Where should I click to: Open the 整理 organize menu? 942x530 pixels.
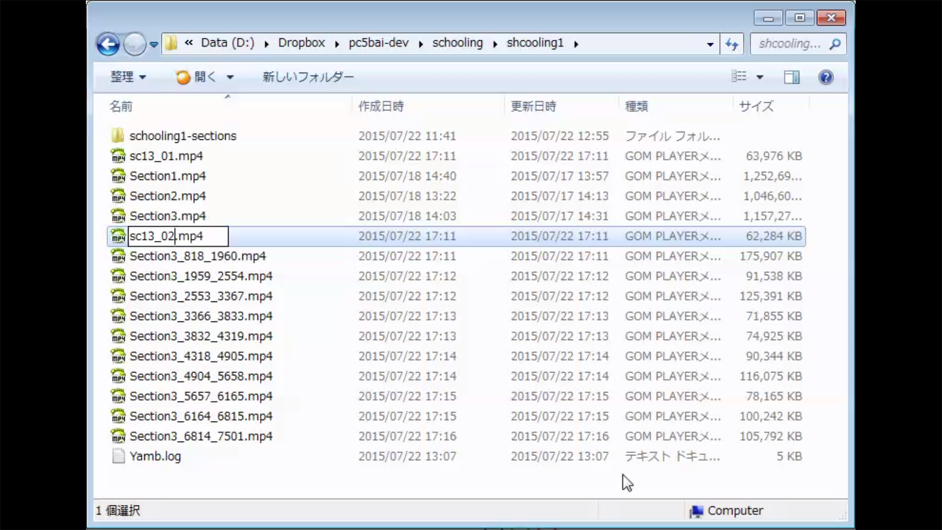click(128, 77)
